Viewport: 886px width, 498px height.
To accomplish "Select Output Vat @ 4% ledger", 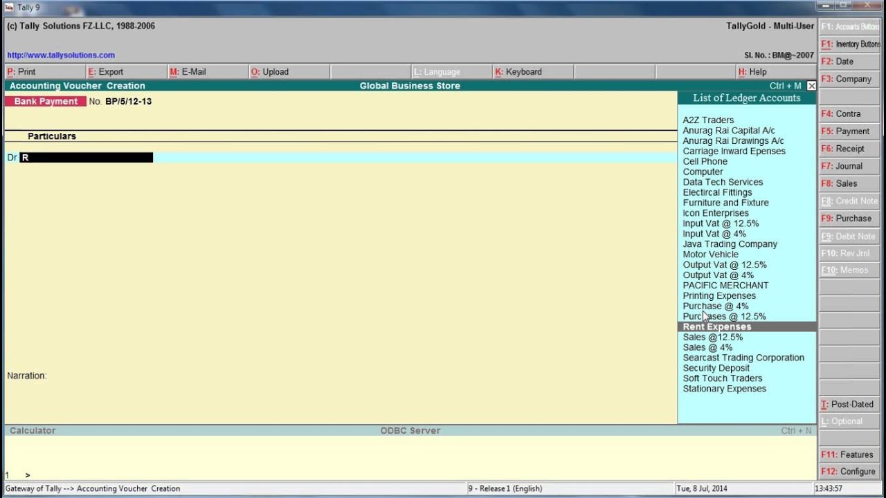I will pyautogui.click(x=718, y=275).
